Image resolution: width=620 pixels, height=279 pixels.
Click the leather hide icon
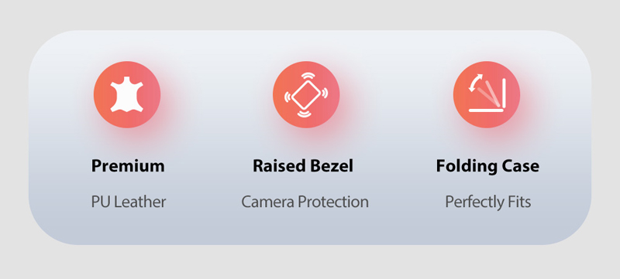pyautogui.click(x=127, y=94)
